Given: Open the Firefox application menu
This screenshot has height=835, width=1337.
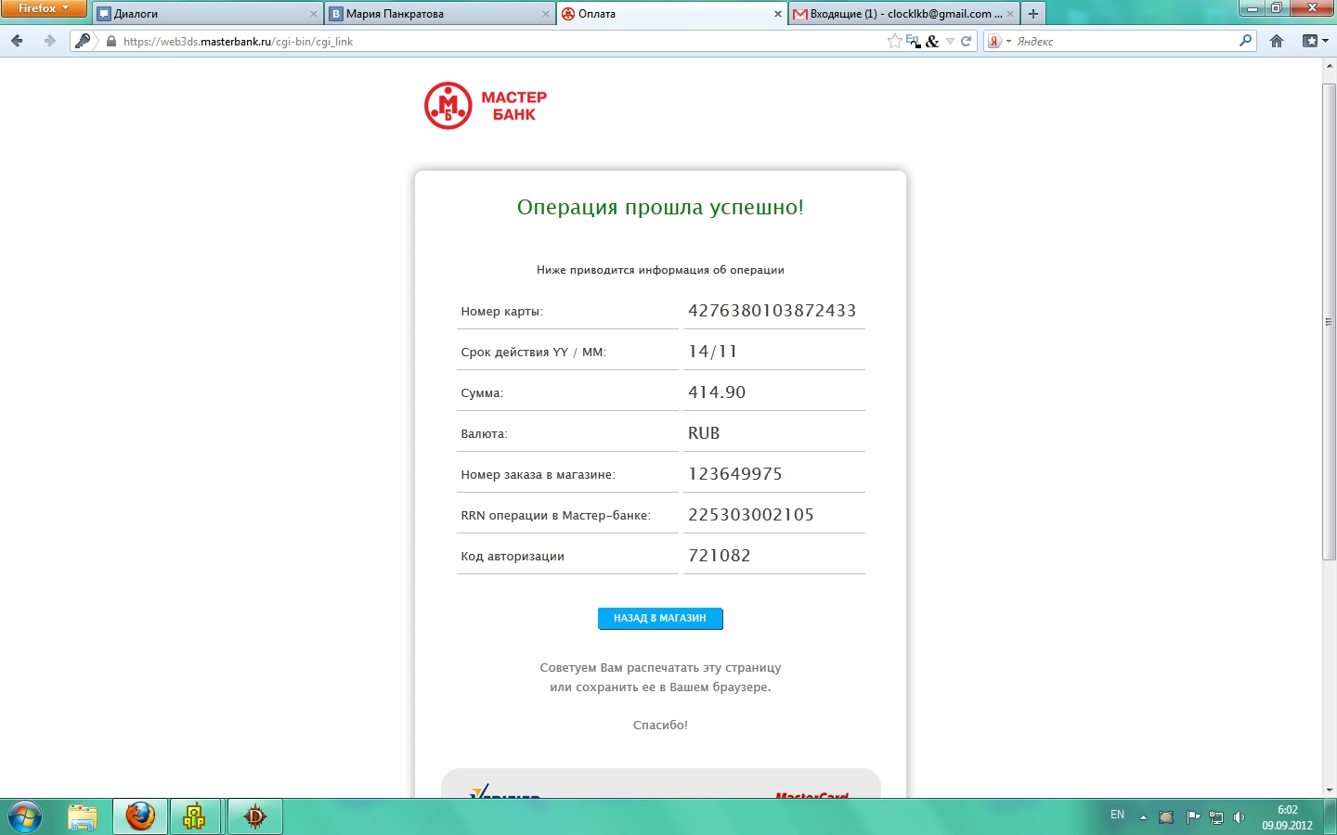Looking at the screenshot, I should pos(44,8).
